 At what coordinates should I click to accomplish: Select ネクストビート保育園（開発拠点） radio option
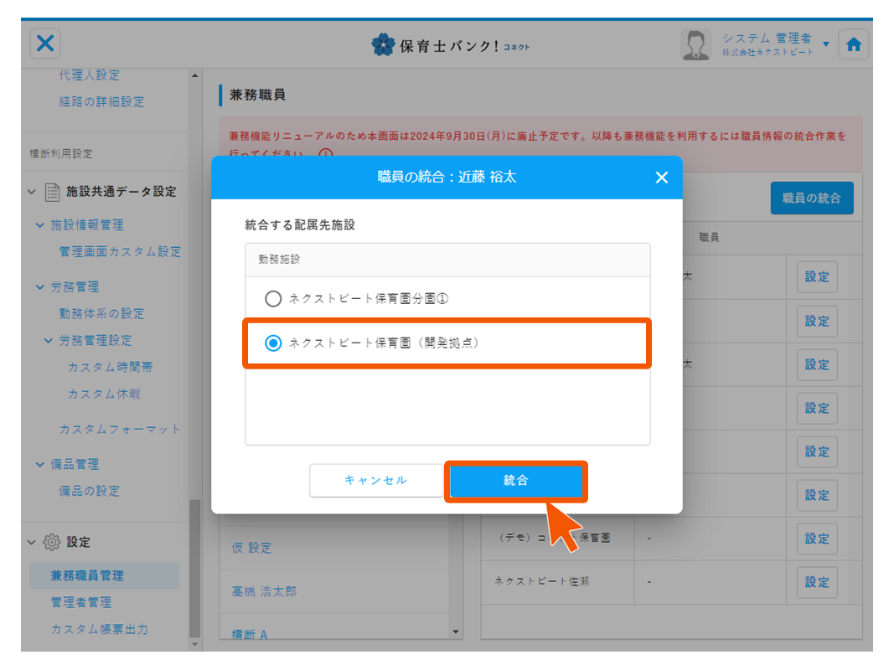coord(273,343)
